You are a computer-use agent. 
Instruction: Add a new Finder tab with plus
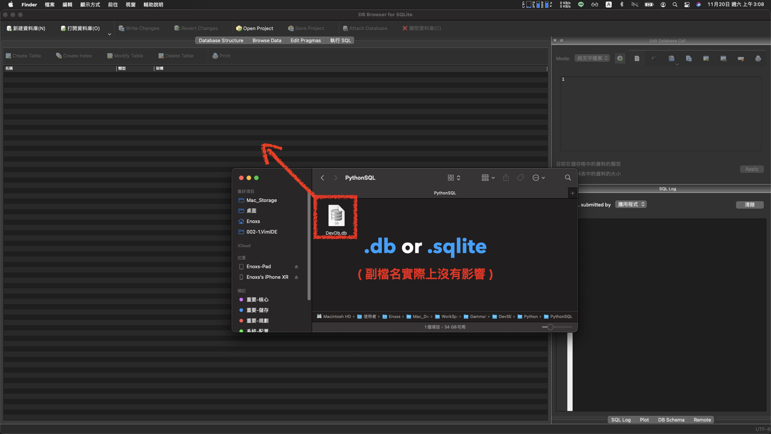click(573, 193)
